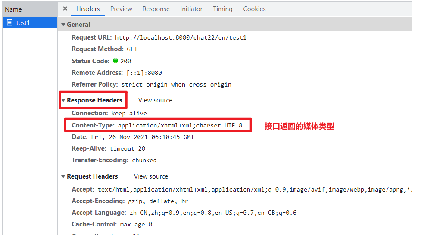Click the Name column header

(13, 9)
